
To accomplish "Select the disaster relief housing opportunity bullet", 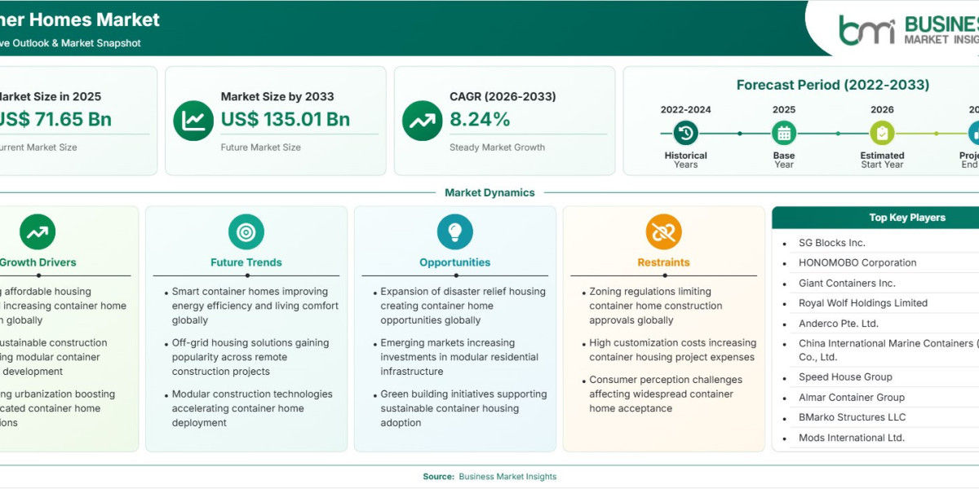I will [463, 306].
